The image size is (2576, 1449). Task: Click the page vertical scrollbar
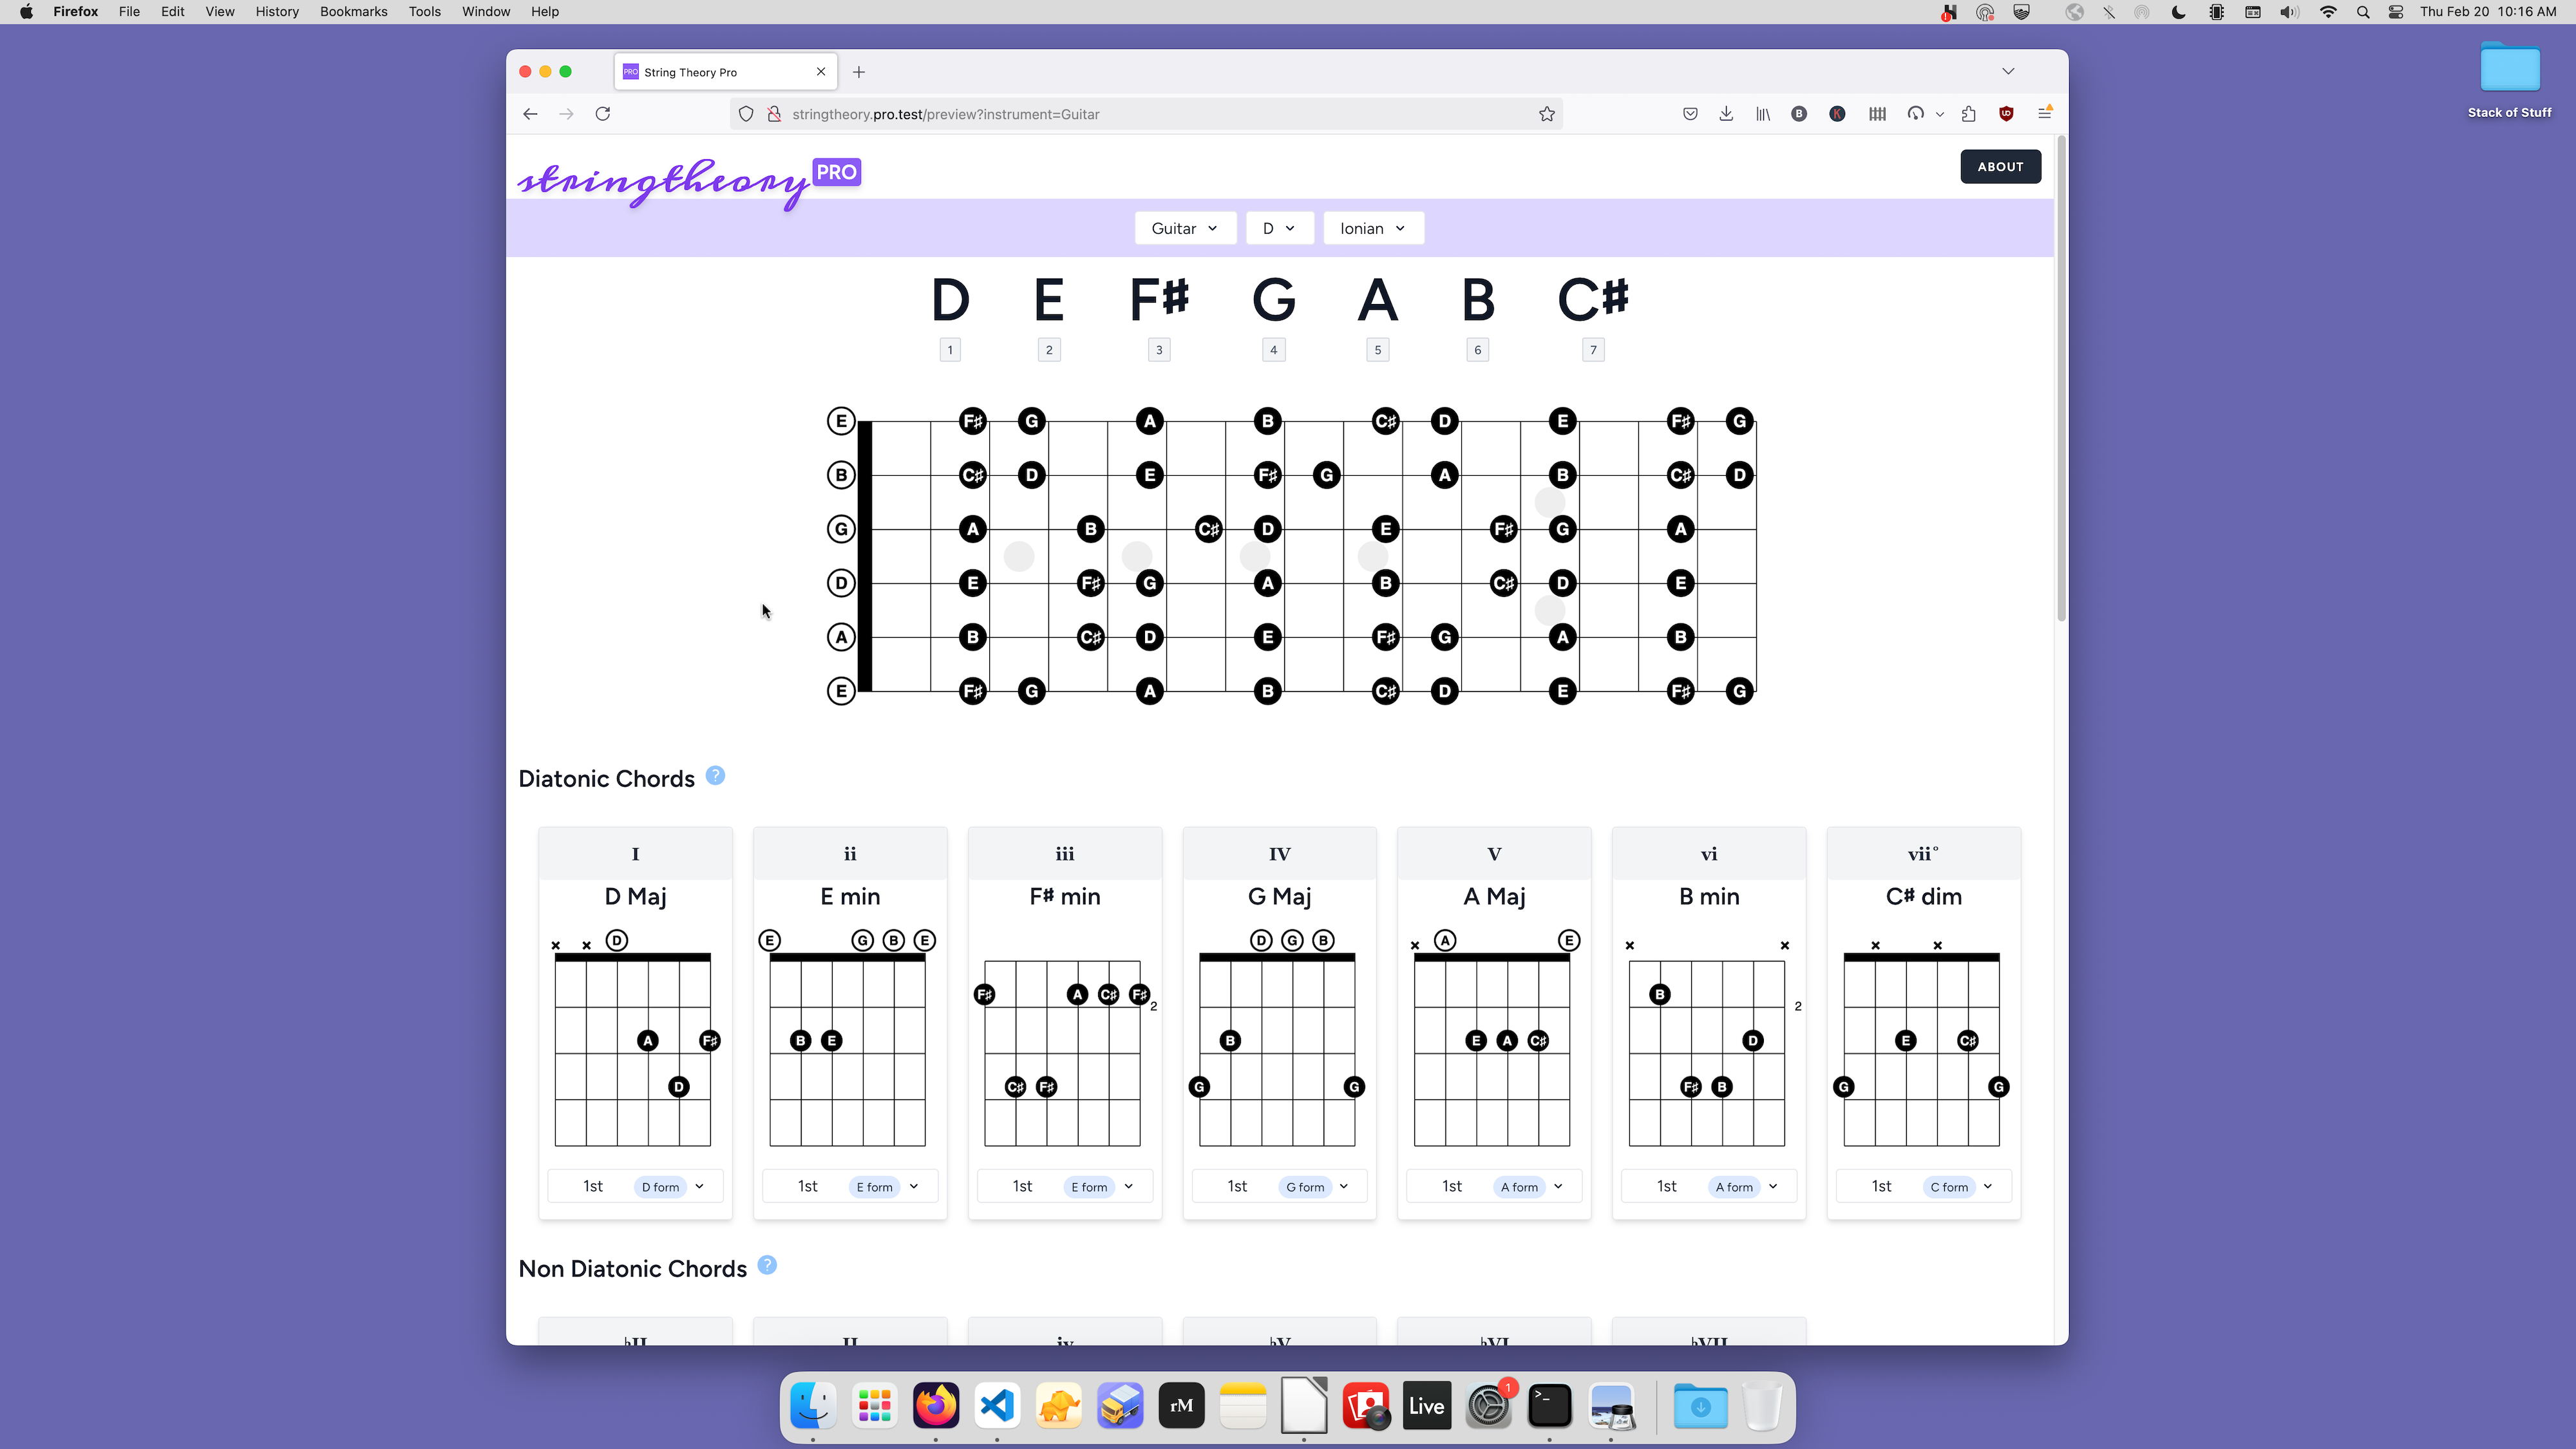[x=2061, y=380]
